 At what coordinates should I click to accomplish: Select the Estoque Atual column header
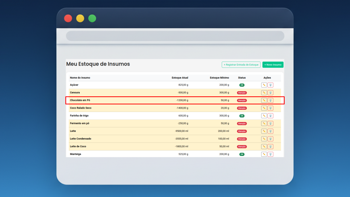click(180, 78)
